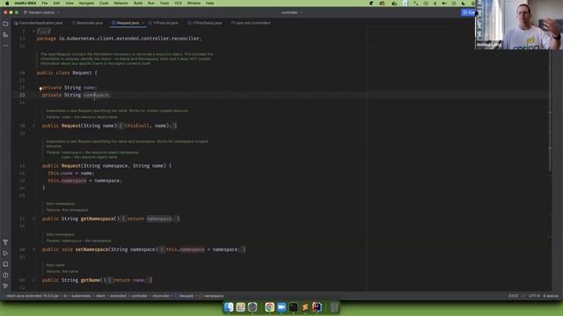Switch to pom.xml (controller) tab

click(251, 23)
